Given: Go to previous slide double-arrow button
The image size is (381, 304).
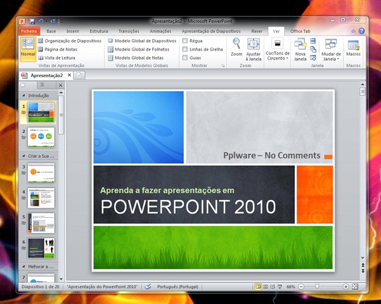Looking at the screenshot, I should (x=363, y=265).
